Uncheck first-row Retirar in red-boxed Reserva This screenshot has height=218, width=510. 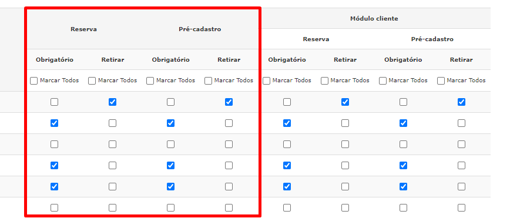(113, 102)
